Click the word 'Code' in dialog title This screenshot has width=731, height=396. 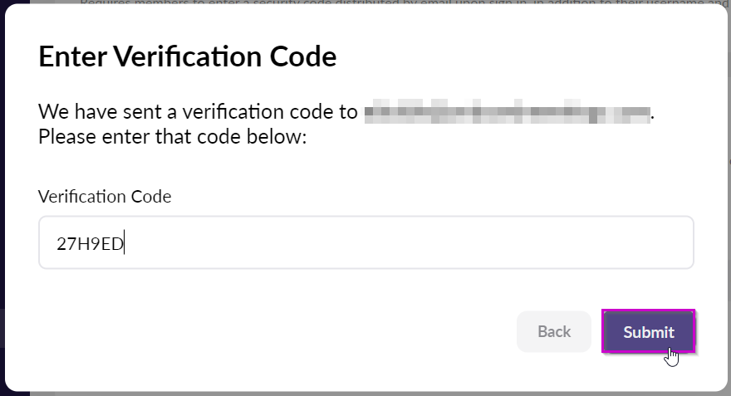coord(303,56)
